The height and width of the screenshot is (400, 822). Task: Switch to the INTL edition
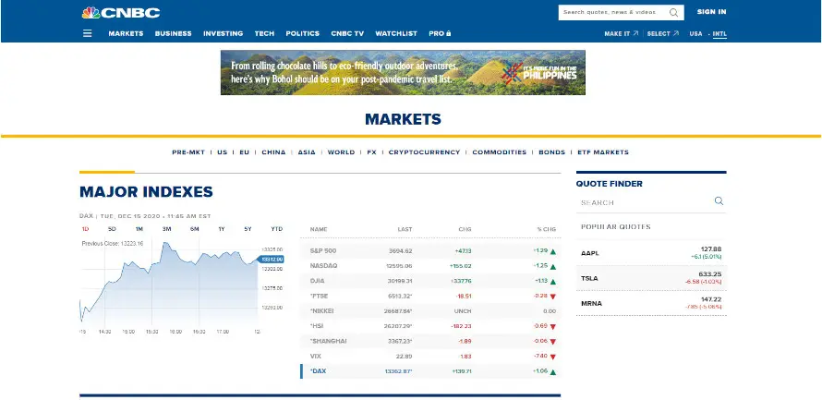pos(719,33)
